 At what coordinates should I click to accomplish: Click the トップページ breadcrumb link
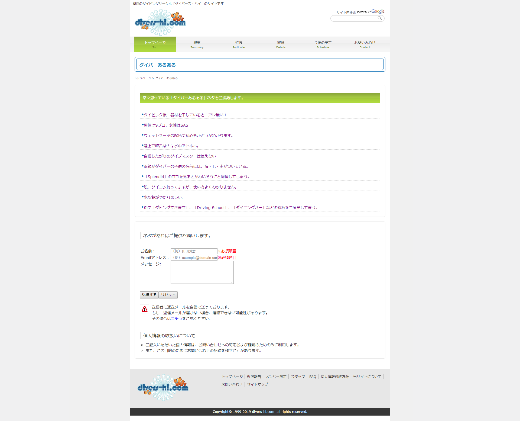point(143,78)
